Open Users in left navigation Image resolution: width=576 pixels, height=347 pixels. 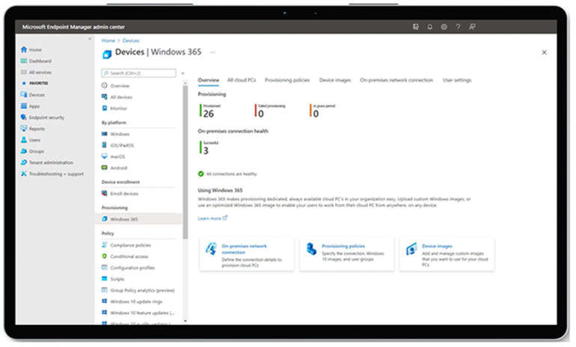pos(31,140)
